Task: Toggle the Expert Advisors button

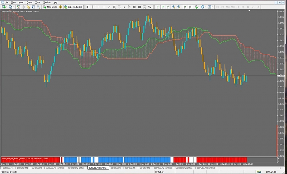Action: (x=73, y=7)
